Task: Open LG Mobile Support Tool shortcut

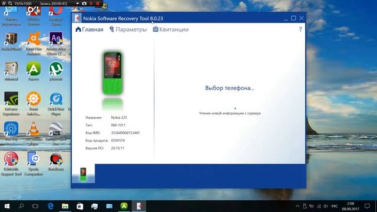Action: coord(11,164)
